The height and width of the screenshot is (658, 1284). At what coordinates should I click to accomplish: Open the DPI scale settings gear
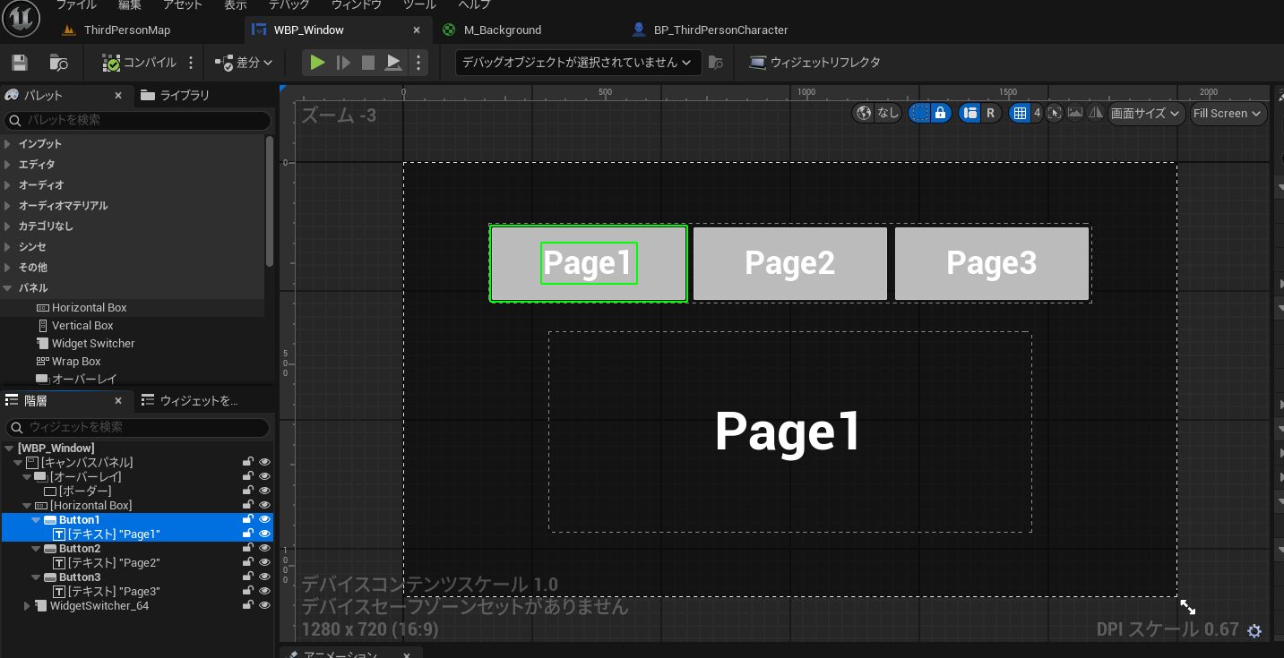(1254, 630)
